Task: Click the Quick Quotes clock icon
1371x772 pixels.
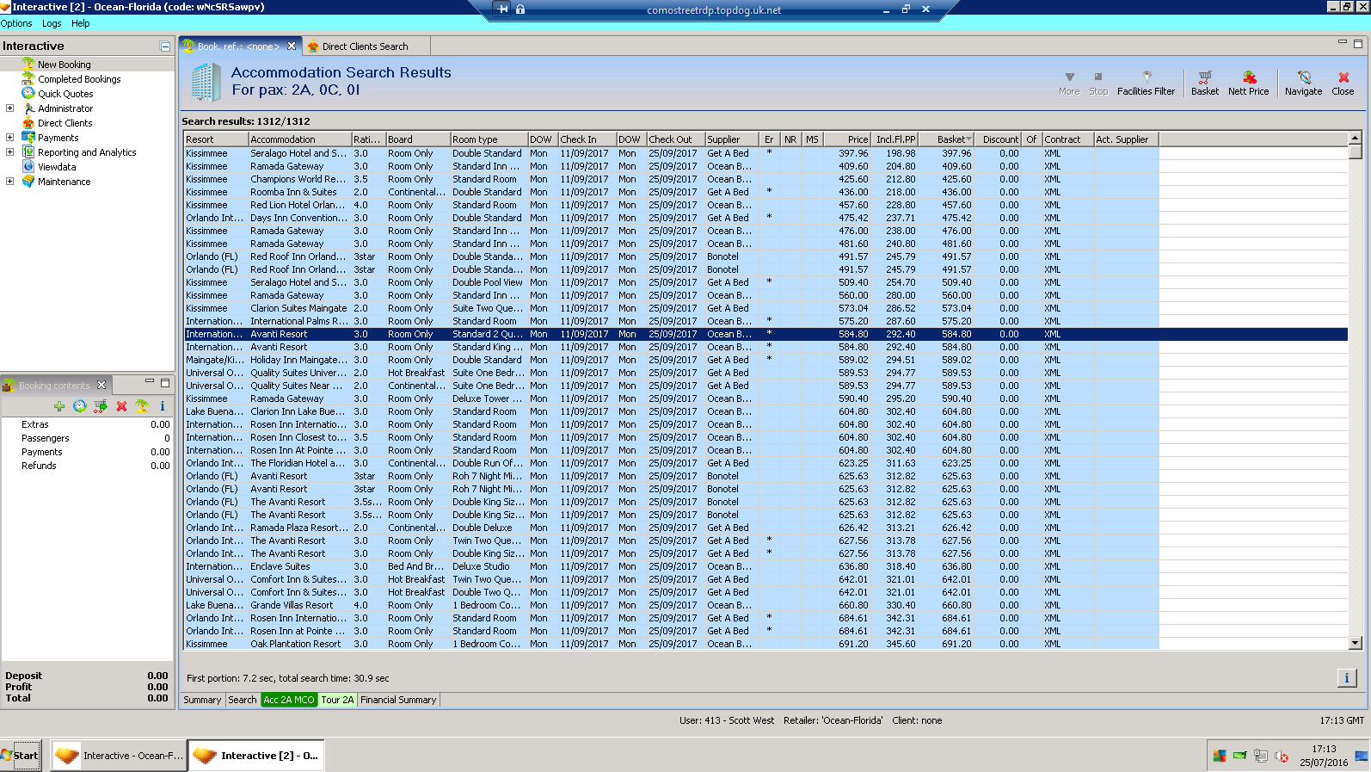Action: pyautogui.click(x=28, y=93)
